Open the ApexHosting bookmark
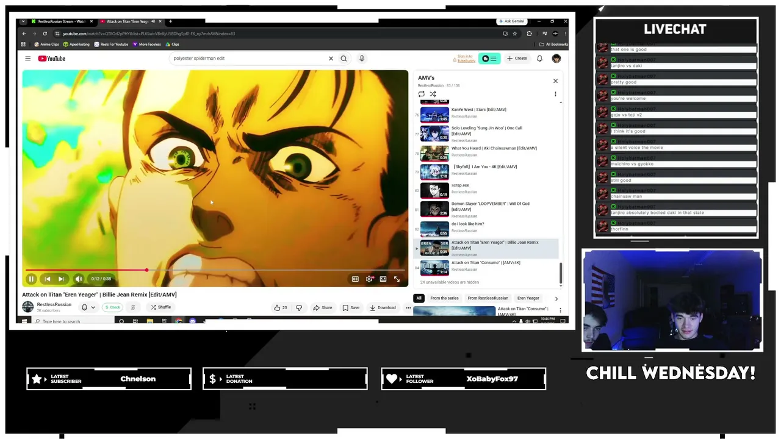781x439 pixels. click(76, 45)
